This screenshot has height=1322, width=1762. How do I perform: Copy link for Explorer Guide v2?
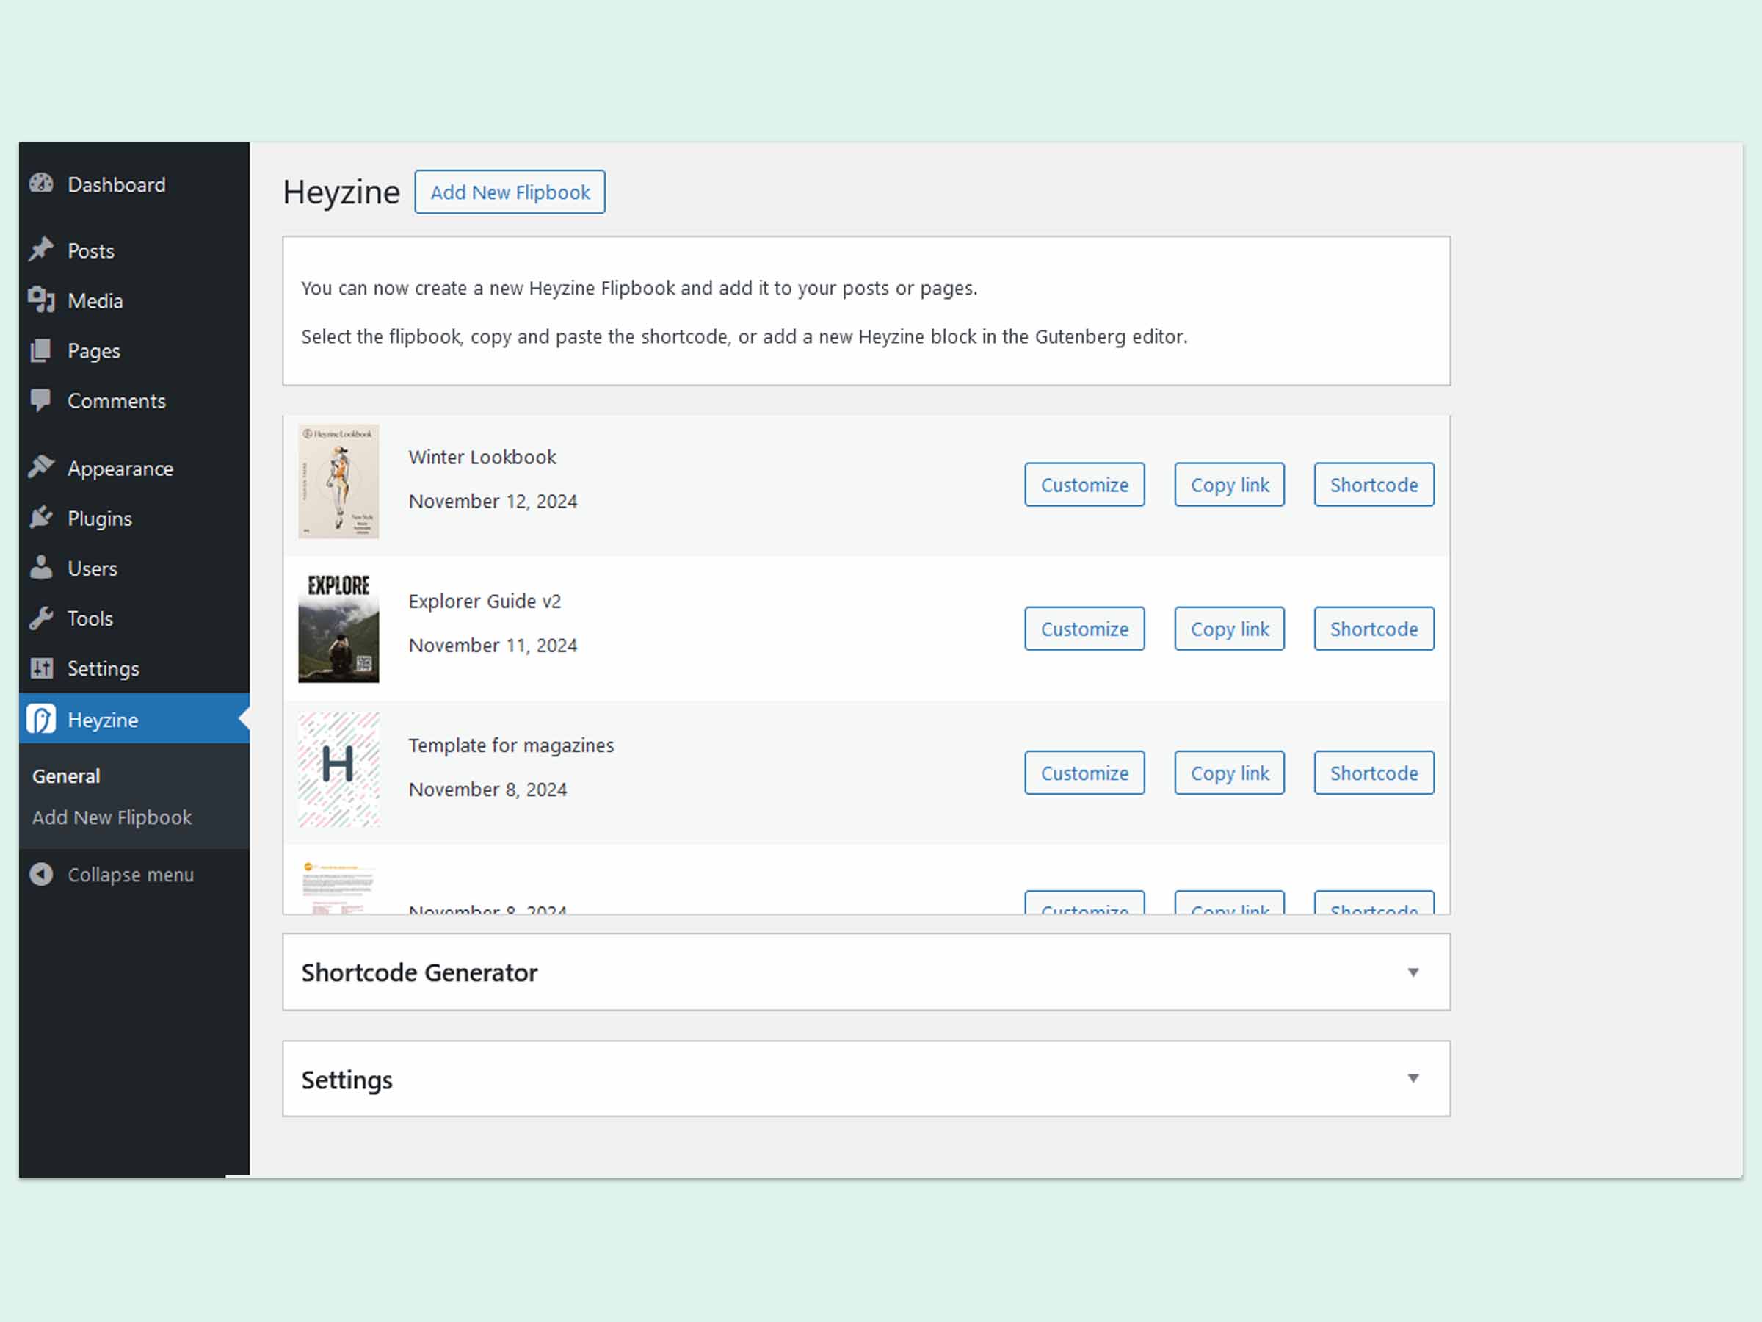coord(1229,629)
